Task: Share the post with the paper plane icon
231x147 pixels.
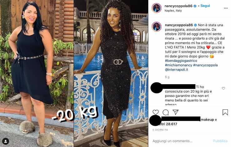Action: [176, 112]
